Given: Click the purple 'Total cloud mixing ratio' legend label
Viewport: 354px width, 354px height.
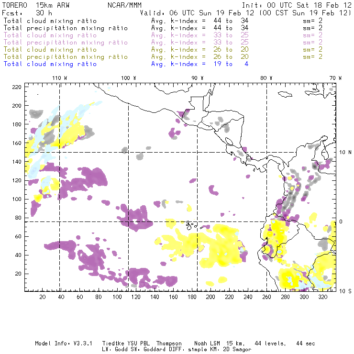Looking at the screenshot, I should pyautogui.click(x=50, y=35).
